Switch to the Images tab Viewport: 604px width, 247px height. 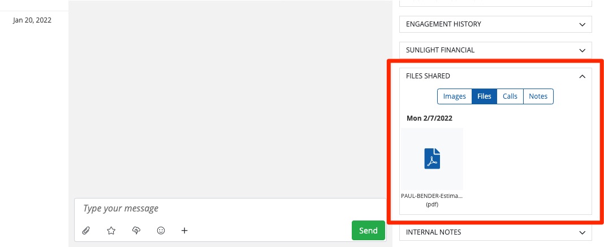click(x=454, y=96)
